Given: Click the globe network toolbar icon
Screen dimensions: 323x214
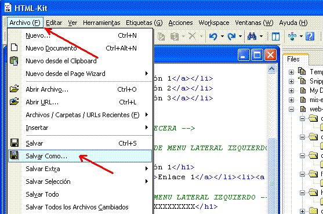Looking at the screenshot, I should 292,37.
